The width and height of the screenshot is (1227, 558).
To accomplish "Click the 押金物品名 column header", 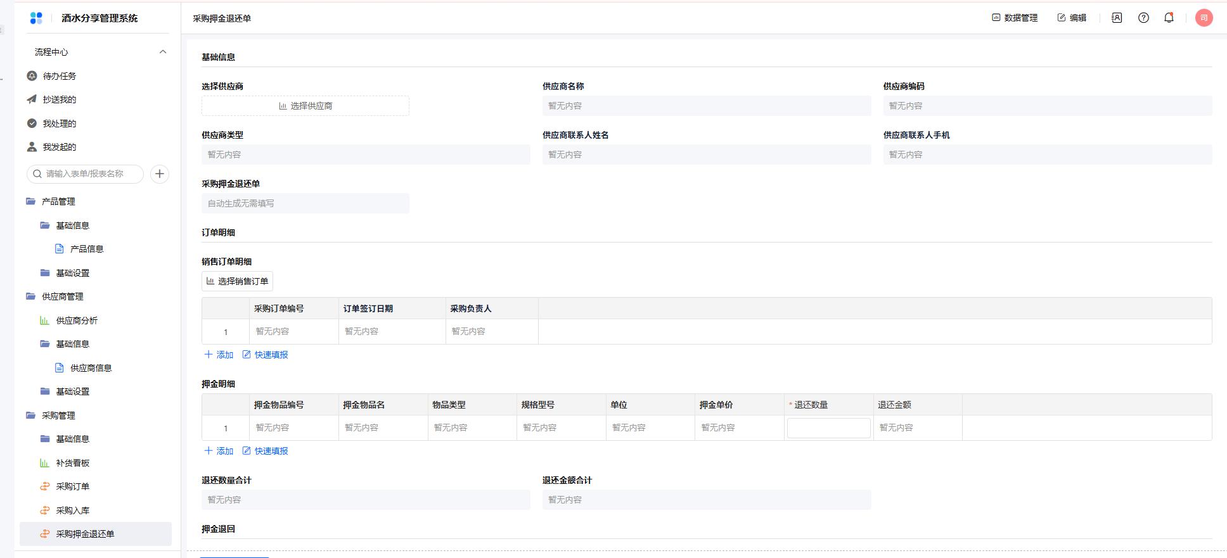I will [383, 405].
